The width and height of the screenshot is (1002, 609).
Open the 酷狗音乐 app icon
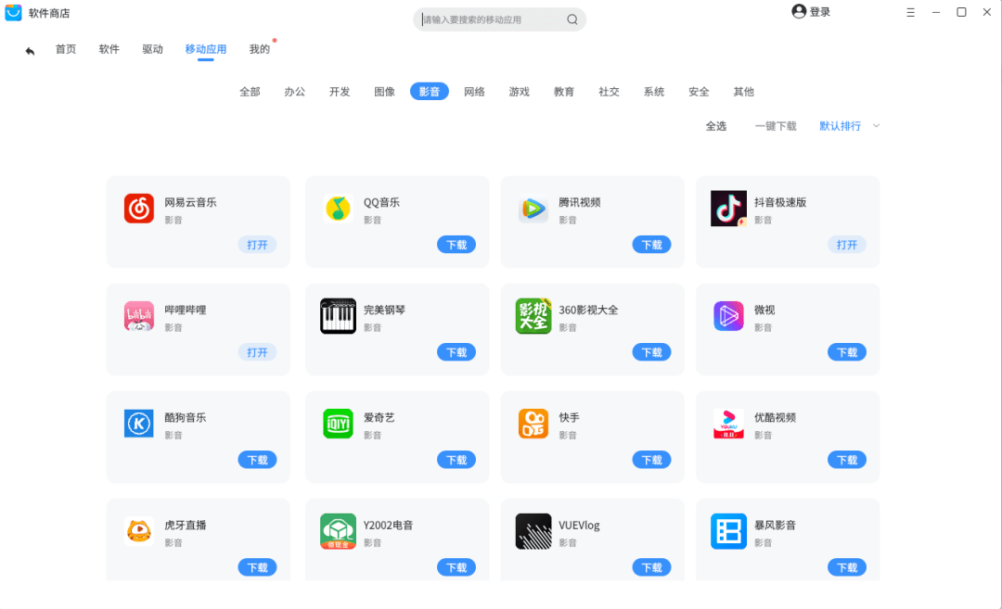138,424
